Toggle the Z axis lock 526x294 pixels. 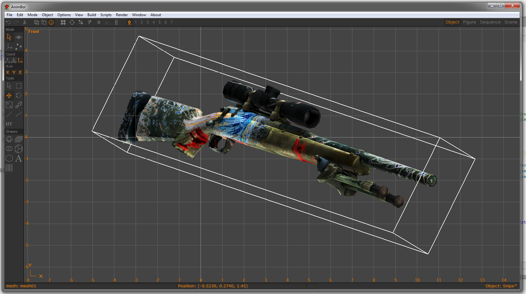click(20, 72)
